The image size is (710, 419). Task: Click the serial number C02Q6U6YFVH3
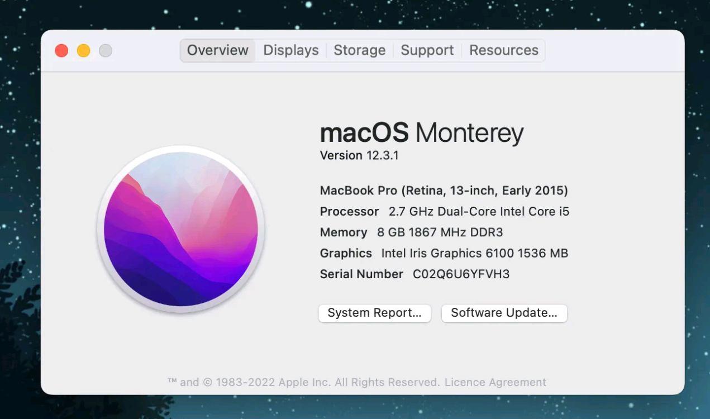click(x=461, y=274)
